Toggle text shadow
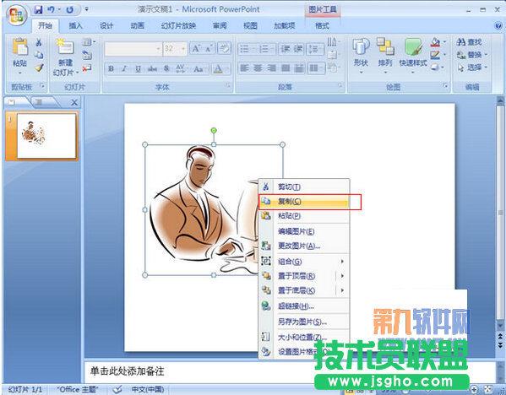The image size is (506, 395). (x=166, y=68)
